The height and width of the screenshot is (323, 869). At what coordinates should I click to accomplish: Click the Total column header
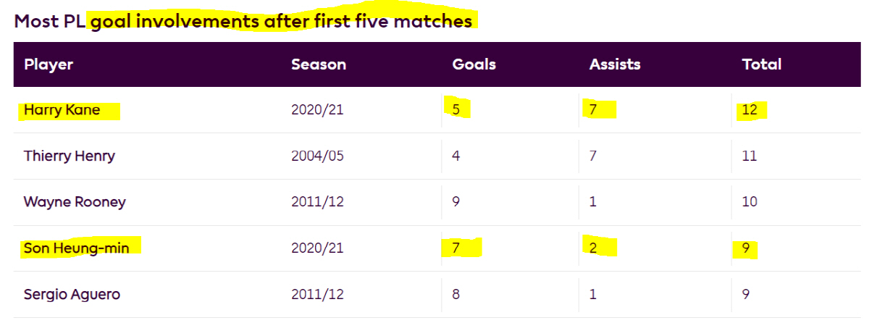(761, 64)
